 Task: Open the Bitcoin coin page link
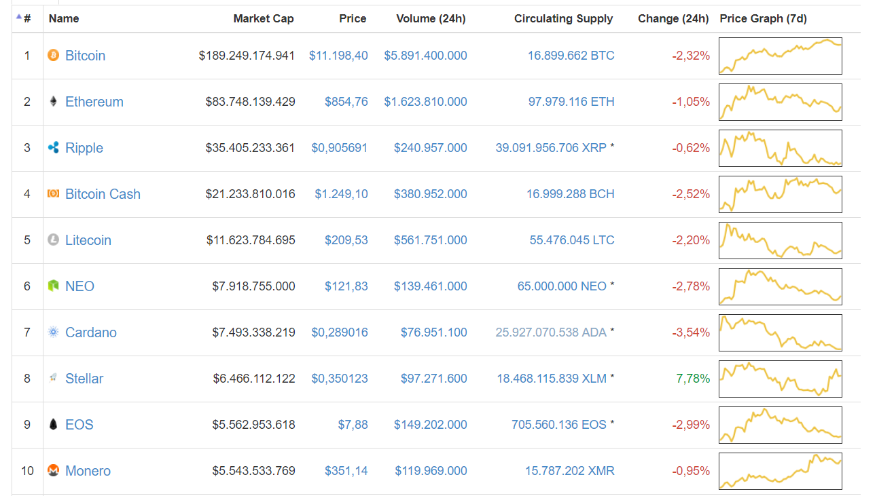coord(85,56)
